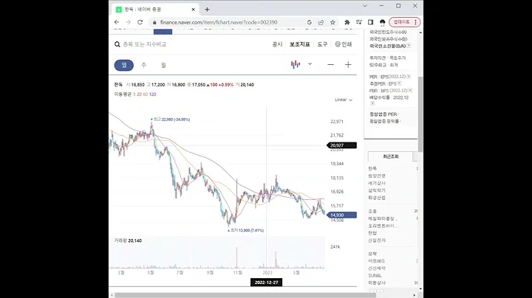
Task: Close the 네이버 증권 tab
Action: (x=193, y=10)
